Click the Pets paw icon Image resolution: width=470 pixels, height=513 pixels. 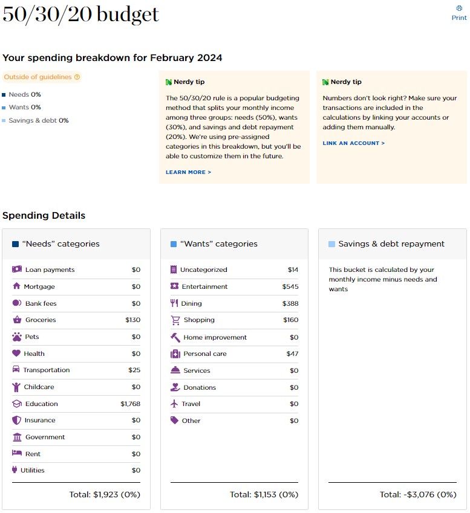tap(16, 337)
